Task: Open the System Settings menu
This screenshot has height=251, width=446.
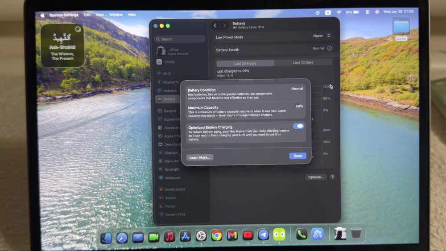Action: [64, 15]
